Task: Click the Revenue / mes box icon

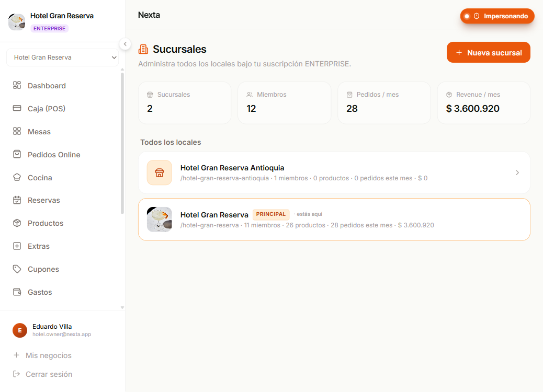Action: click(x=449, y=95)
